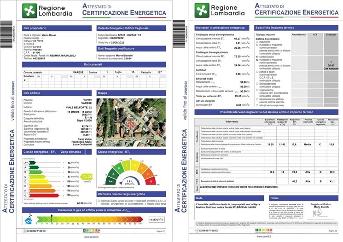The width and height of the screenshot is (343, 242).
Task: Click the fiscal code RSSMRA76R24L682J
Action: 63,56
